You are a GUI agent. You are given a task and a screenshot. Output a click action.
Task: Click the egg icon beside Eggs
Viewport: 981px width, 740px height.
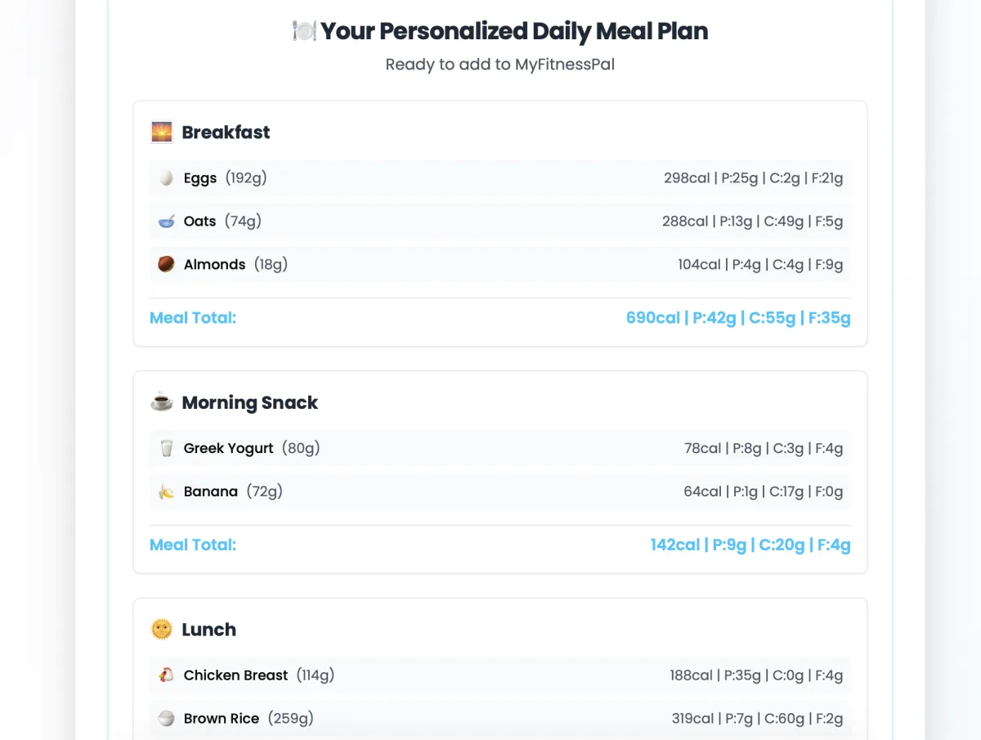point(166,177)
